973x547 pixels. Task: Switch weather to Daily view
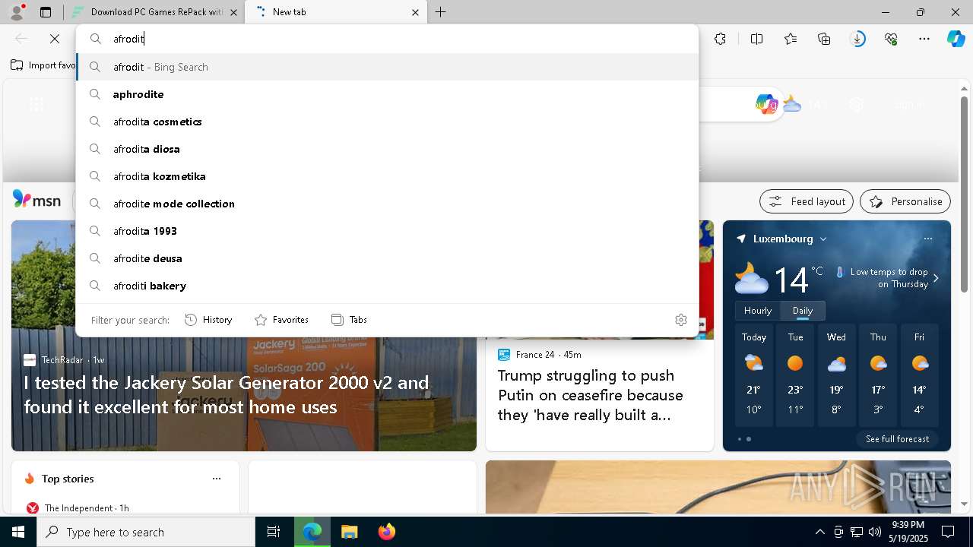click(803, 311)
